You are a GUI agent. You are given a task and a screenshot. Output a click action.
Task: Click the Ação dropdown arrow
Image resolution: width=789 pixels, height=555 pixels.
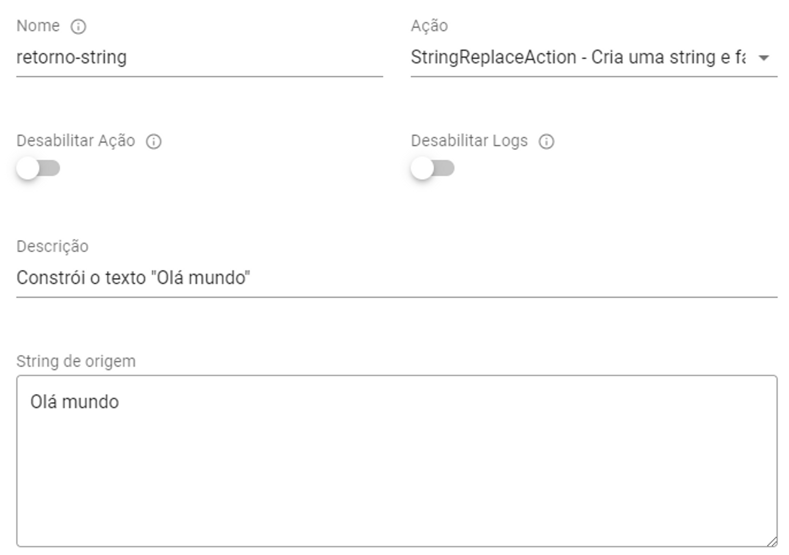[764, 58]
